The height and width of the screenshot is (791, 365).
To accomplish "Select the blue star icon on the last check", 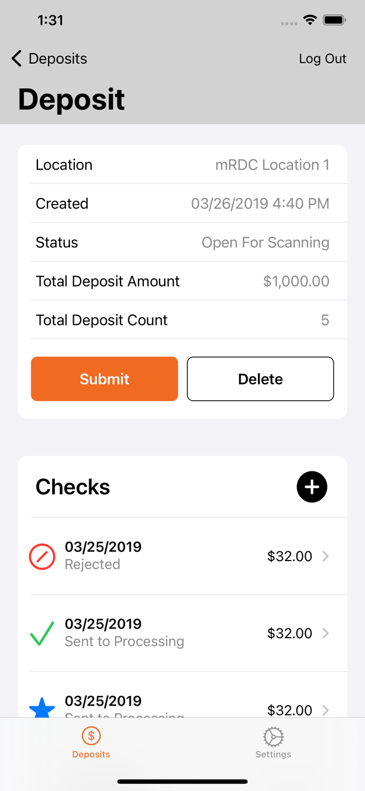I will (x=42, y=708).
